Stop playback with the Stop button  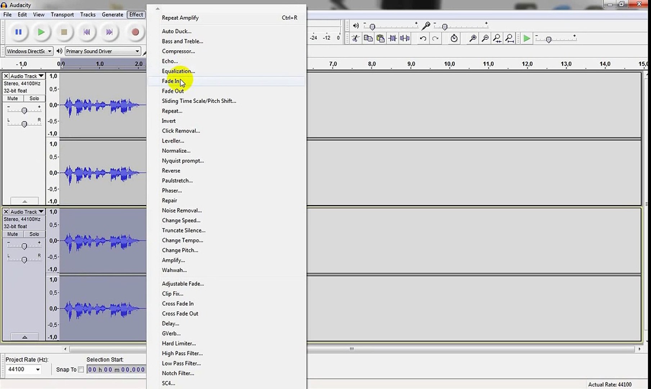pyautogui.click(x=64, y=32)
